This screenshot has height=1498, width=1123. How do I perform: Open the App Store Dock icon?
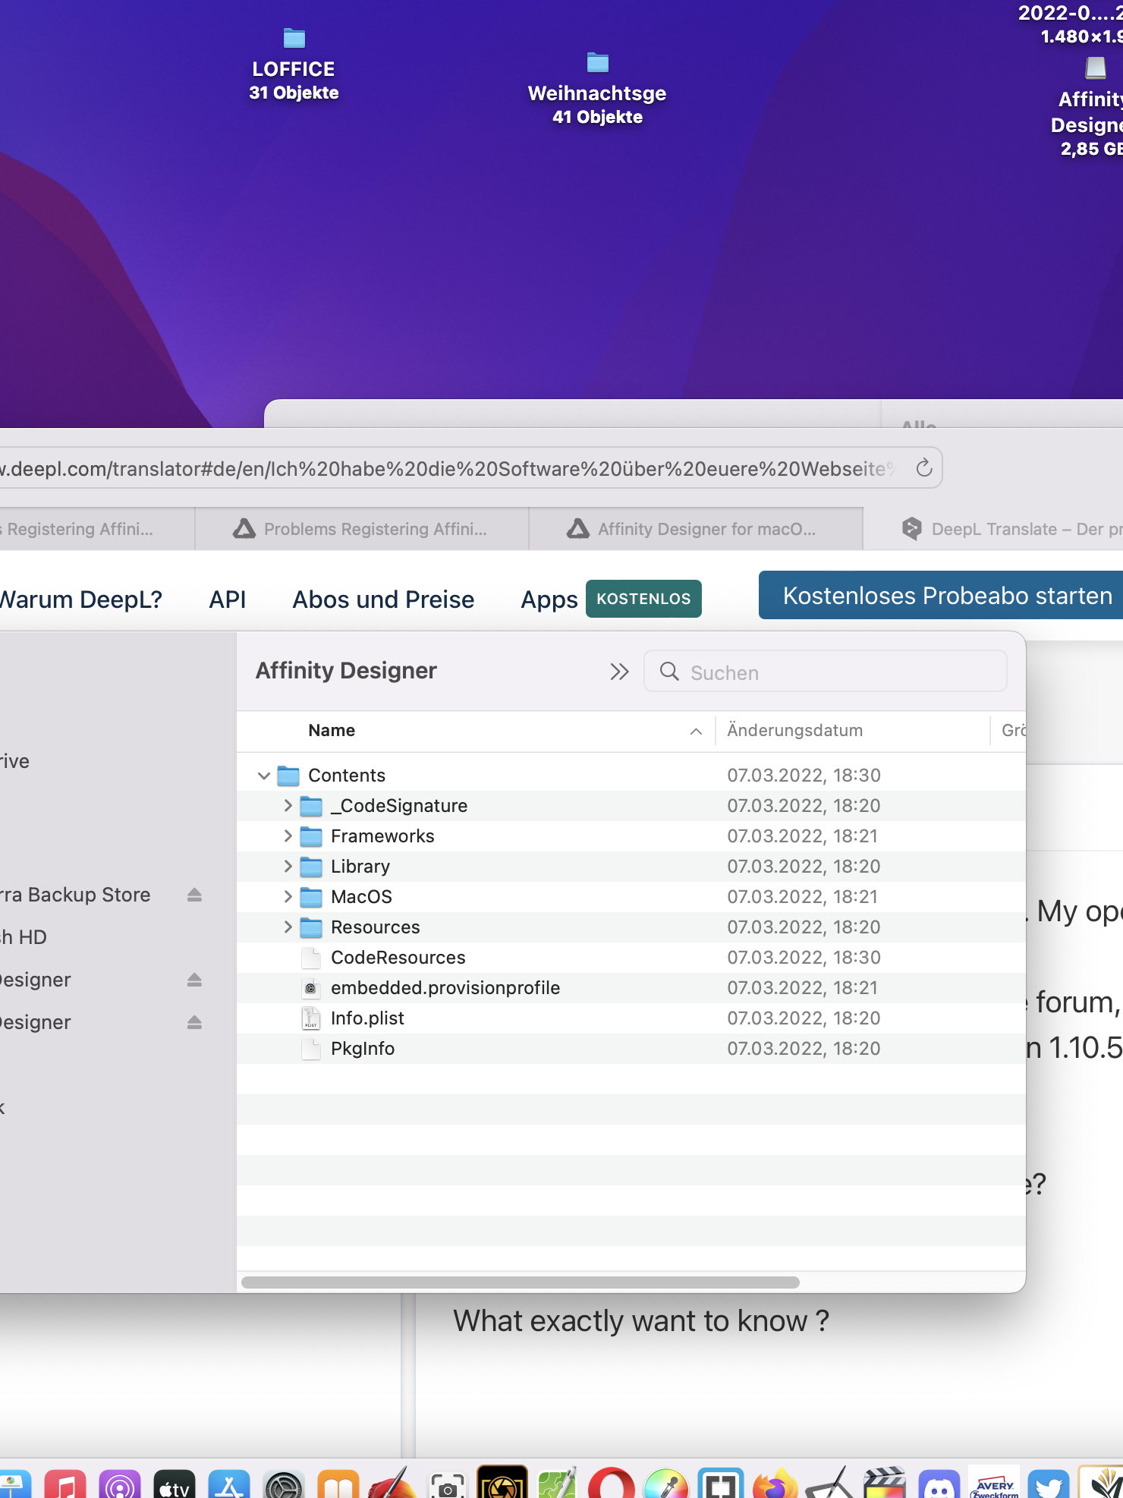pyautogui.click(x=229, y=1484)
